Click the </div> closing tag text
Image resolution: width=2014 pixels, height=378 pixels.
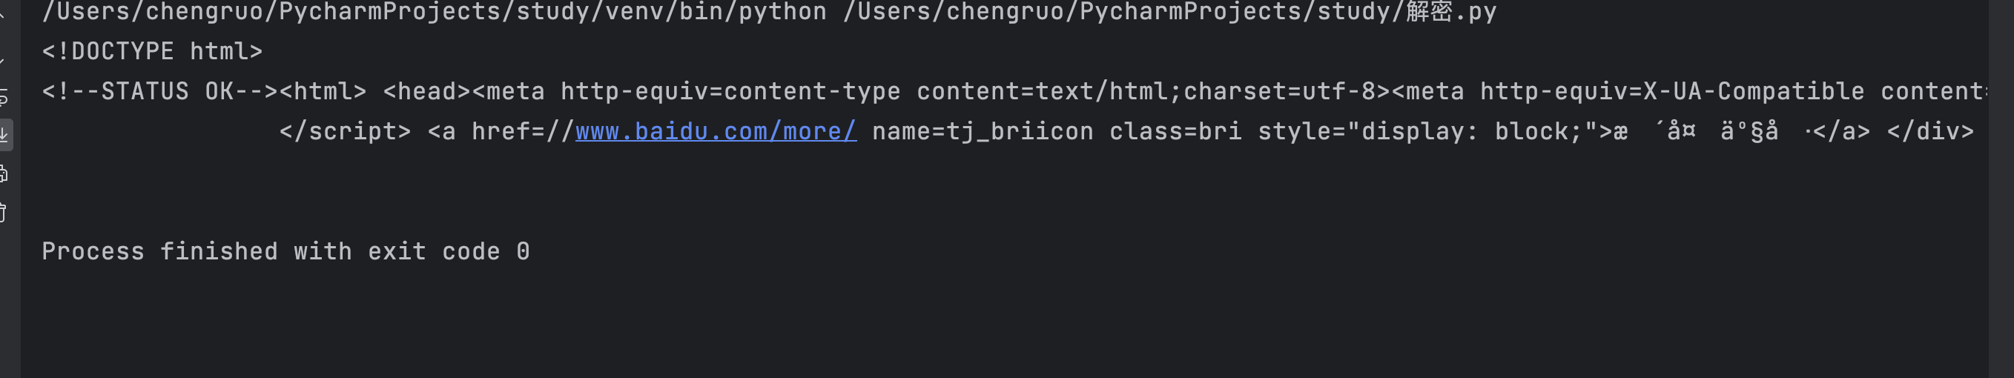tap(1929, 131)
